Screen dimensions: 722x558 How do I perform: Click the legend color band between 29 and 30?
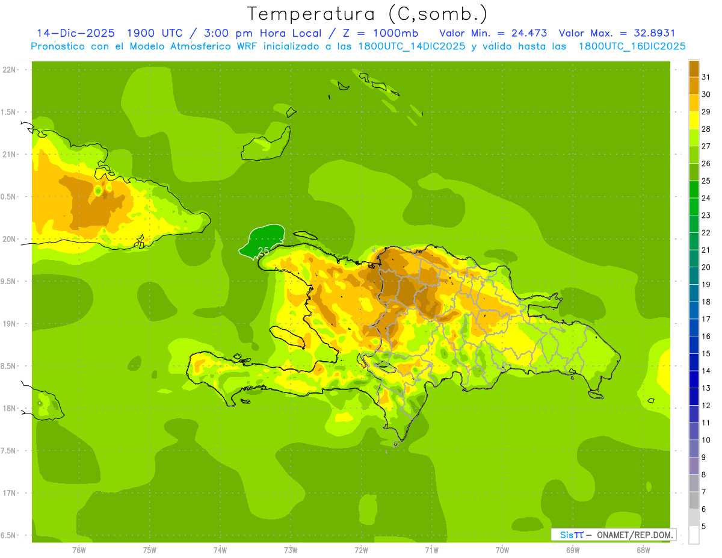point(694,103)
